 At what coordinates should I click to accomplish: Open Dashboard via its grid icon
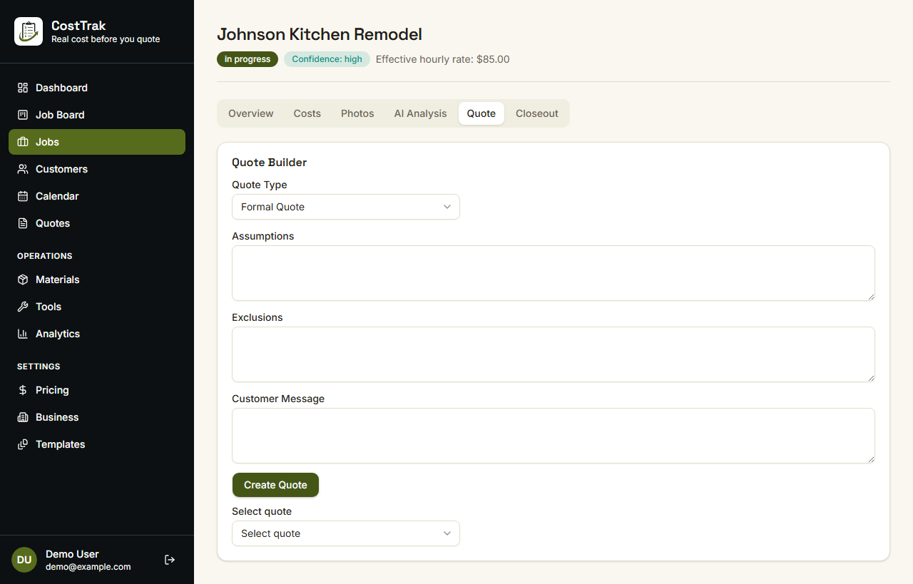coord(23,88)
